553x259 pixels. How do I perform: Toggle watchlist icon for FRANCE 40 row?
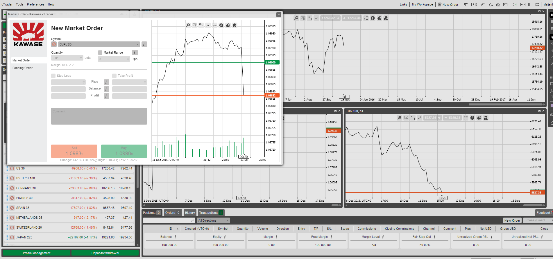click(12, 198)
